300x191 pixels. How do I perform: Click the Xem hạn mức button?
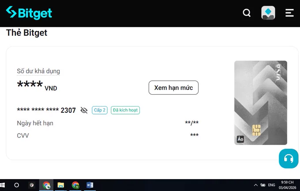173,88
